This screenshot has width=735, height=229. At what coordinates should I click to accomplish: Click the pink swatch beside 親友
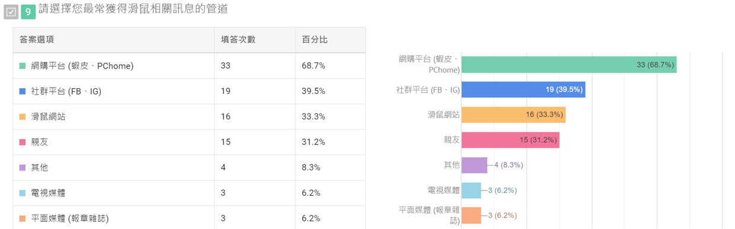pos(23,142)
